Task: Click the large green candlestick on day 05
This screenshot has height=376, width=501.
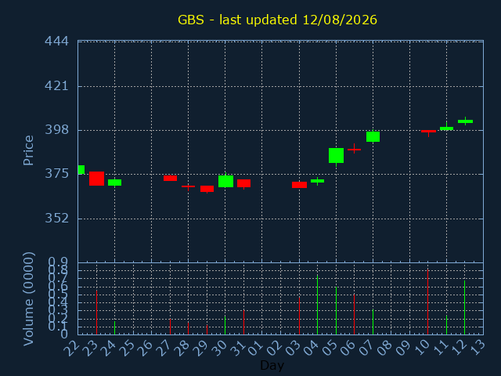Action: 336,156
